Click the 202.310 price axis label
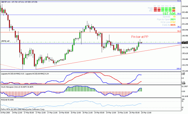The width and height of the screenshot is (188, 114). 185,18
